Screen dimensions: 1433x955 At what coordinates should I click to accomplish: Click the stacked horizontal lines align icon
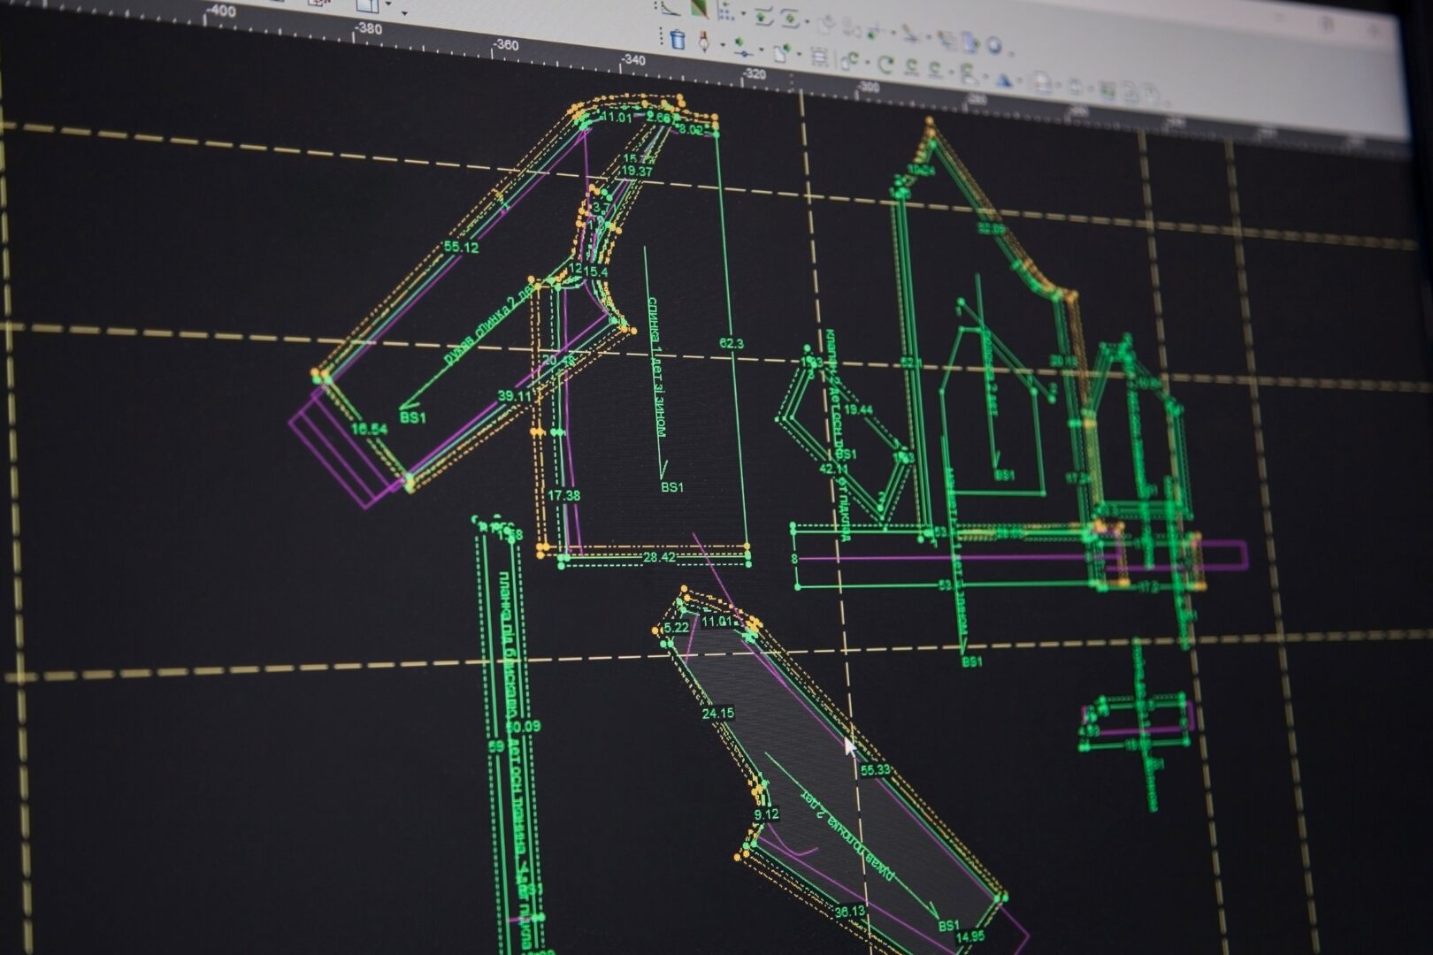coord(819,57)
